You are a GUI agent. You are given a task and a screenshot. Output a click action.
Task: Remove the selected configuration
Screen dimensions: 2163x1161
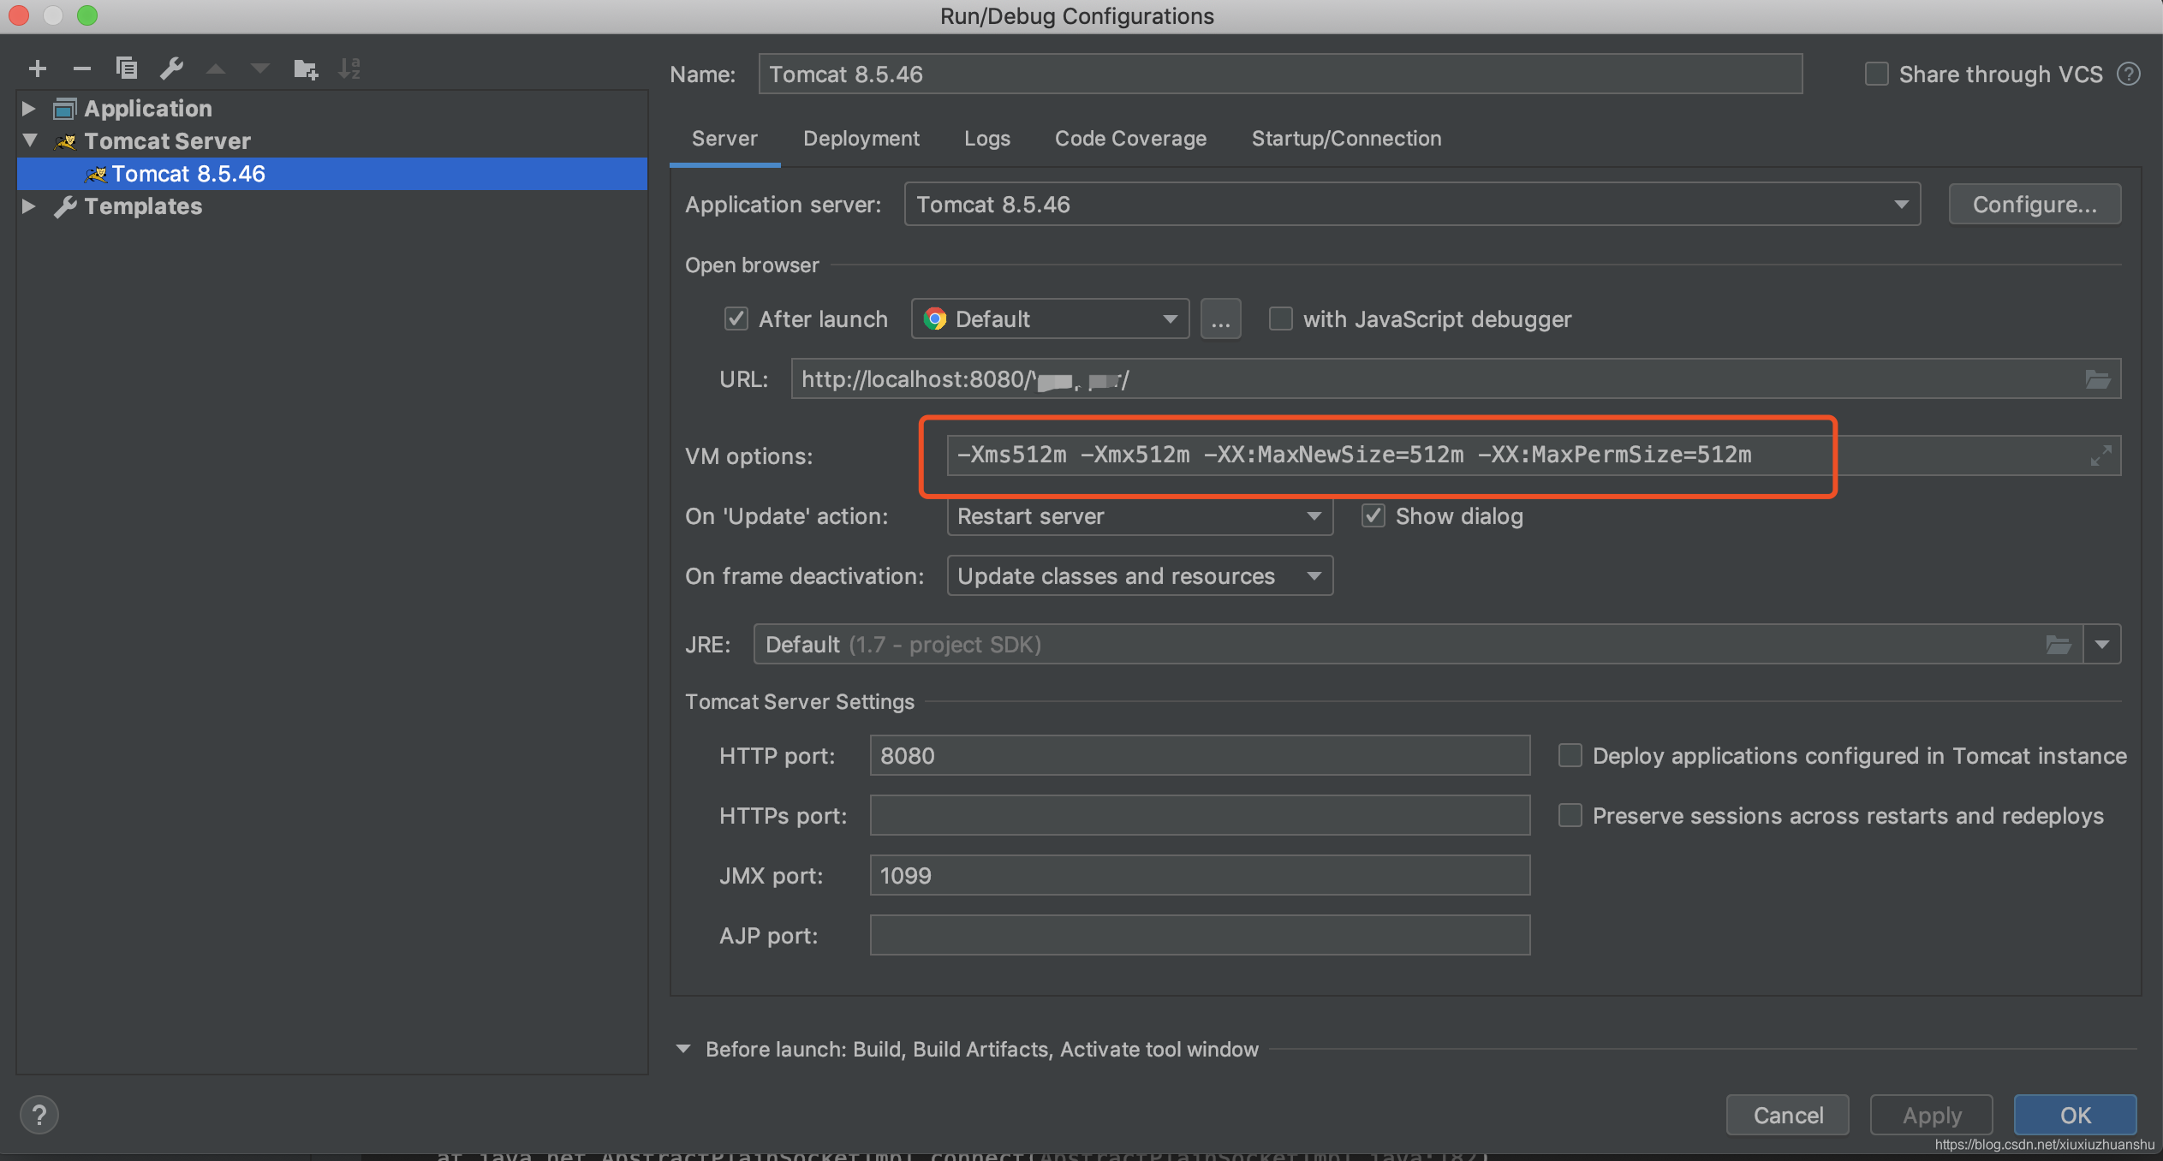pyautogui.click(x=82, y=68)
